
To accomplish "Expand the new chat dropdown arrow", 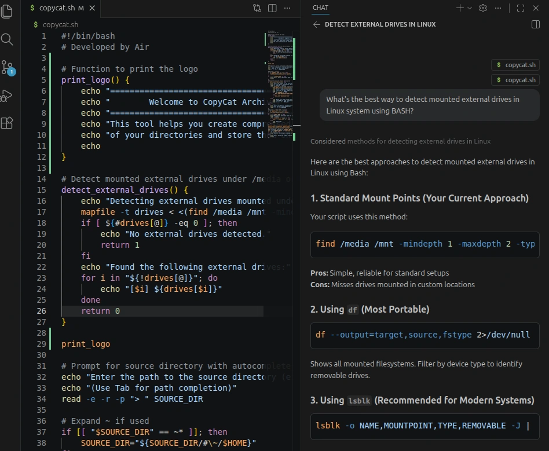I will pyautogui.click(x=470, y=8).
